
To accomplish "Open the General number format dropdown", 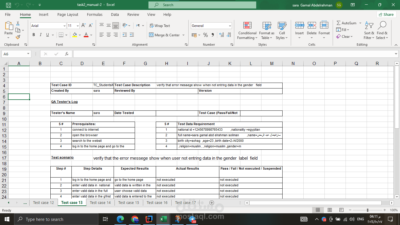I will 230,26.
